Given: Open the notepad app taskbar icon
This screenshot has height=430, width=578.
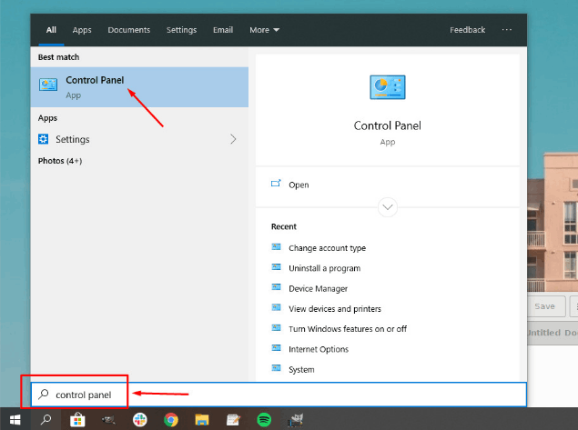Looking at the screenshot, I should click(233, 420).
